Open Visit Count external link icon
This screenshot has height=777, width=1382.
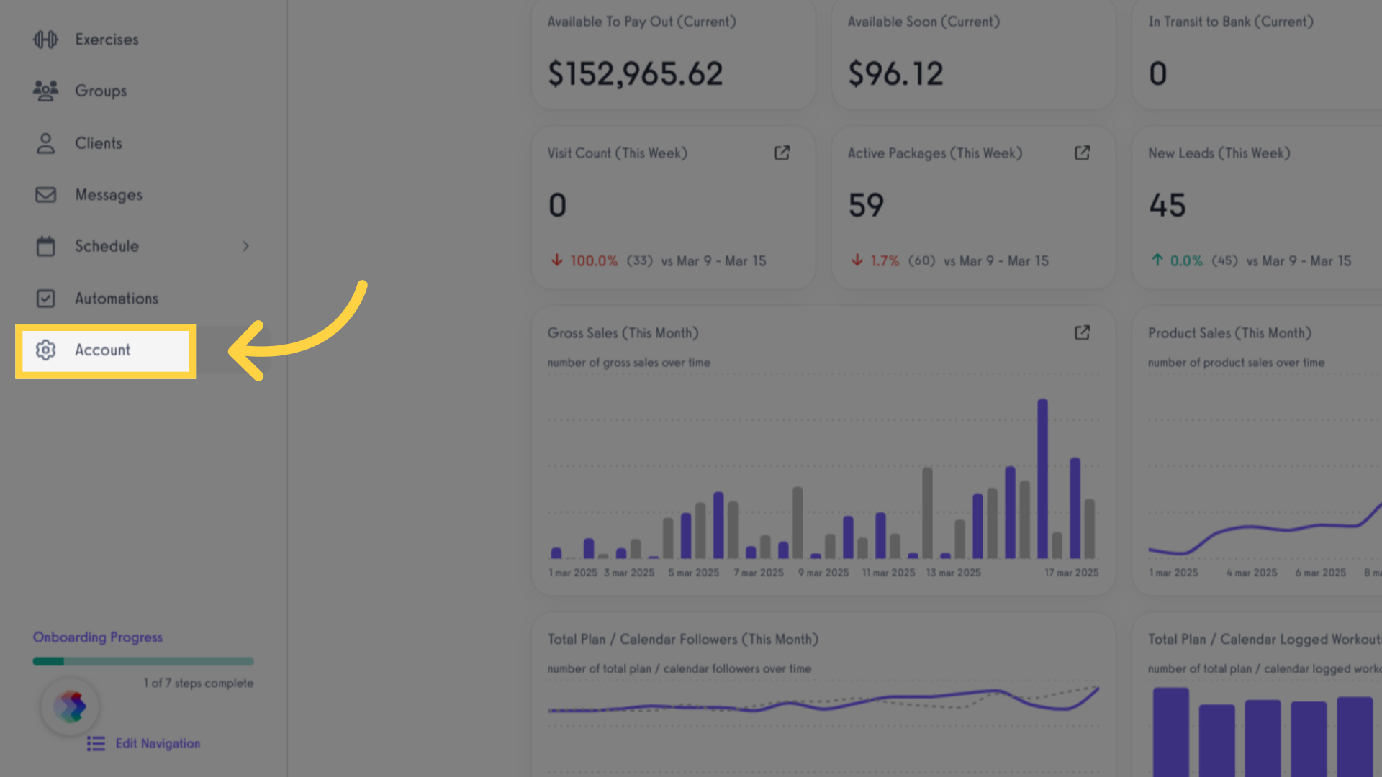click(782, 153)
